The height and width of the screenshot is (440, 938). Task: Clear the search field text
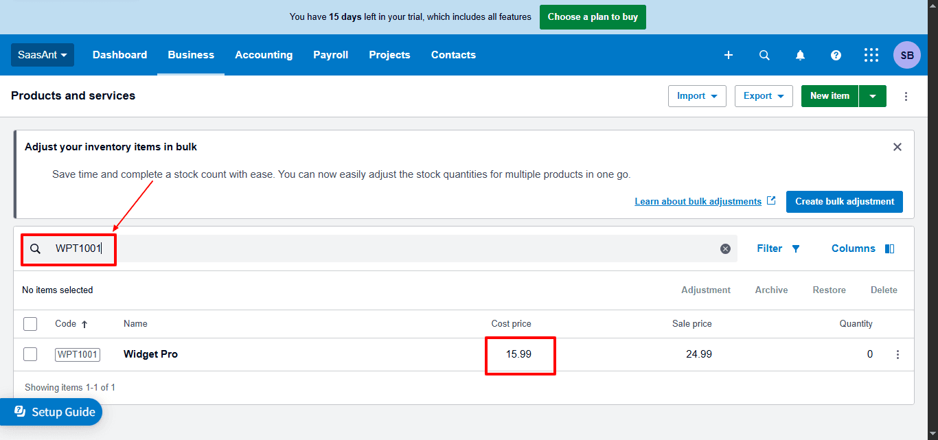tap(725, 248)
